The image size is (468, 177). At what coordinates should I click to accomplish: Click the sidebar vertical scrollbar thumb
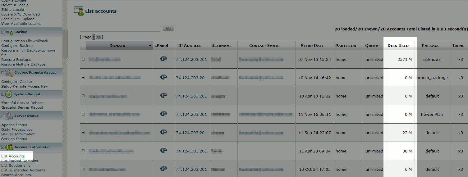coord(65,44)
